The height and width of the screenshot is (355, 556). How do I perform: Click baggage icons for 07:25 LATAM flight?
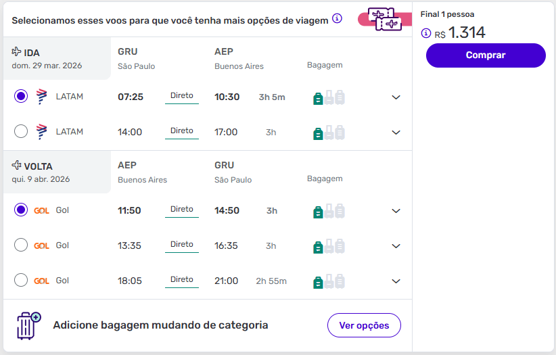click(x=329, y=97)
